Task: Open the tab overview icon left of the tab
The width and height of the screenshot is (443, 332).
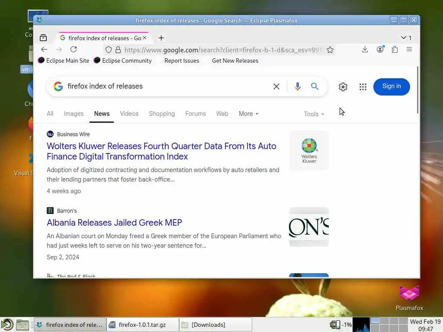Action: tap(43, 38)
